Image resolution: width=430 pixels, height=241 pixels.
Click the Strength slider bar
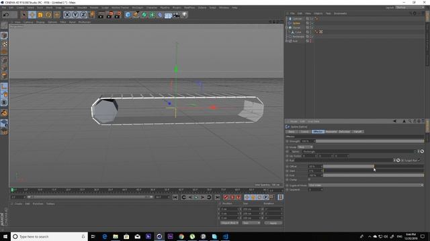370,141
